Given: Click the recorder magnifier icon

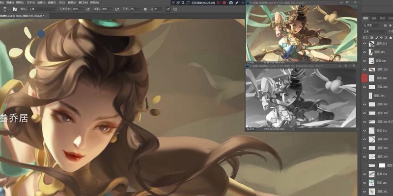Looking at the screenshot, I should (x=183, y=2).
